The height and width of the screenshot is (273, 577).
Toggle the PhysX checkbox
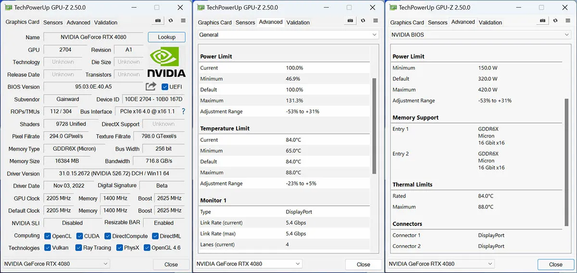pyautogui.click(x=119, y=248)
